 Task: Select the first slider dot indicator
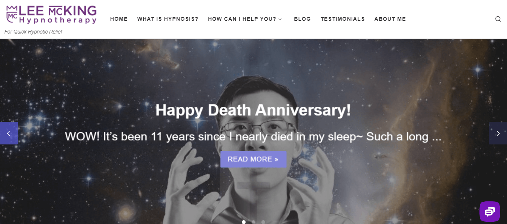coord(244,222)
